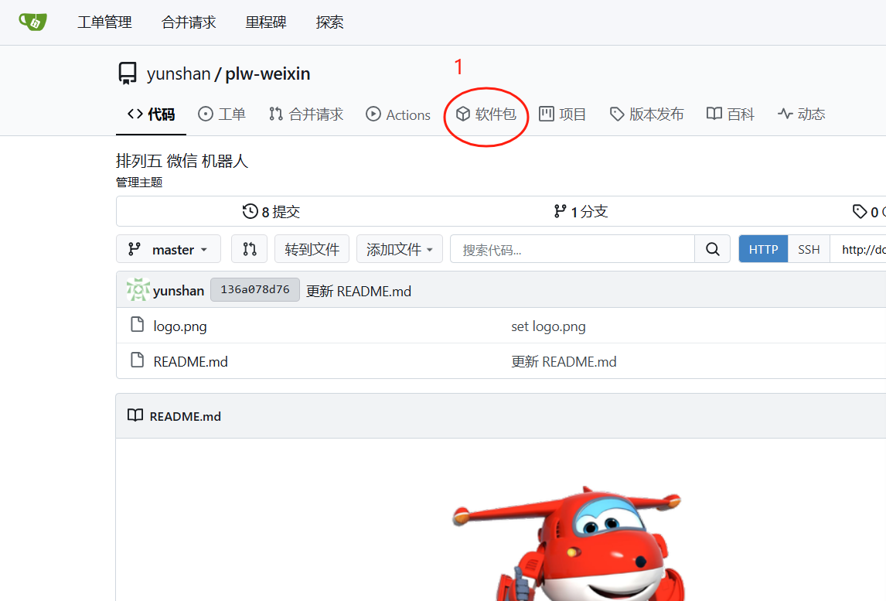Open the 软件包 tab
The height and width of the screenshot is (601, 886).
point(486,114)
